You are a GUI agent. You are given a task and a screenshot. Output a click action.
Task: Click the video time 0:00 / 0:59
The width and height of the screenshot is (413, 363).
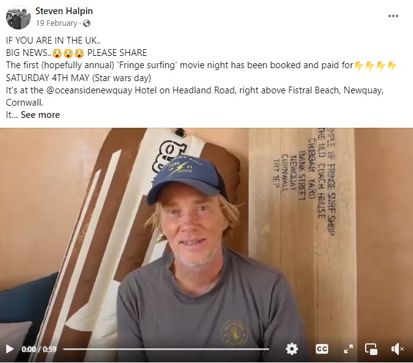coord(39,349)
